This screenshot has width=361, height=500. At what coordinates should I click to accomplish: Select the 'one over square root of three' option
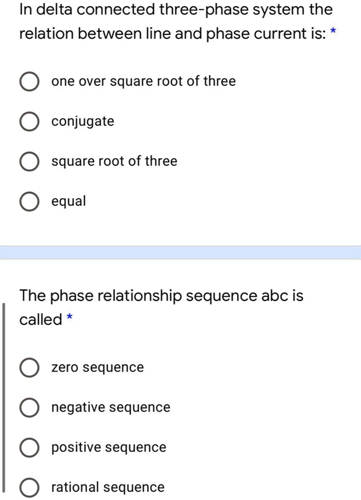tap(30, 82)
